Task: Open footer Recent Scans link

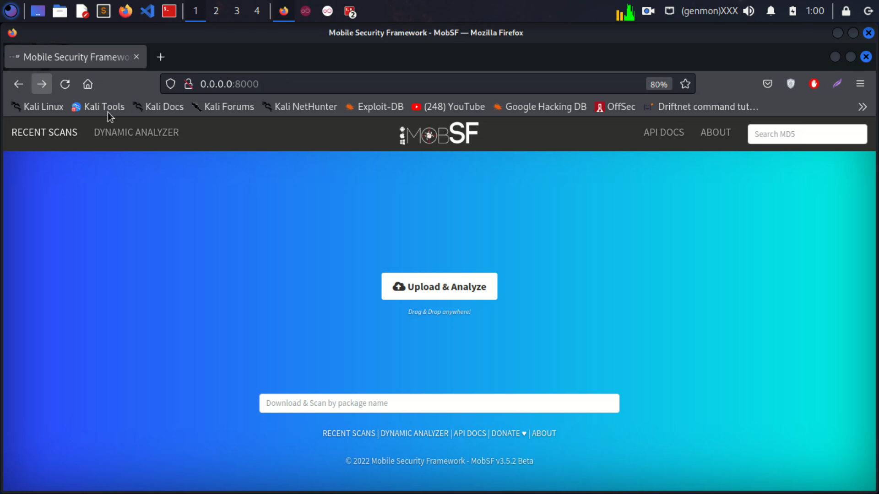Action: (348, 433)
